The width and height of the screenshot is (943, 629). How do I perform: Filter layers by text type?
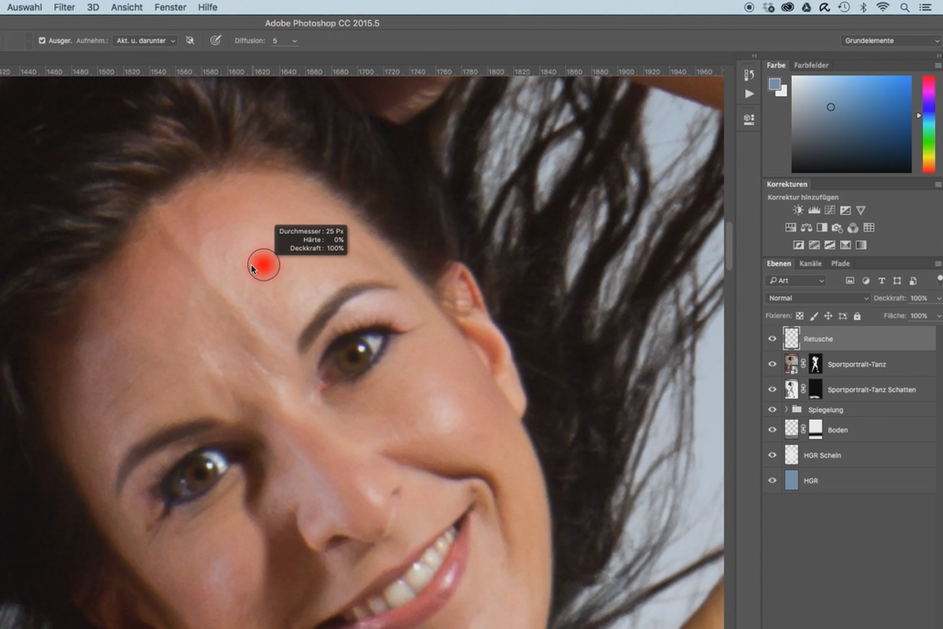point(882,281)
